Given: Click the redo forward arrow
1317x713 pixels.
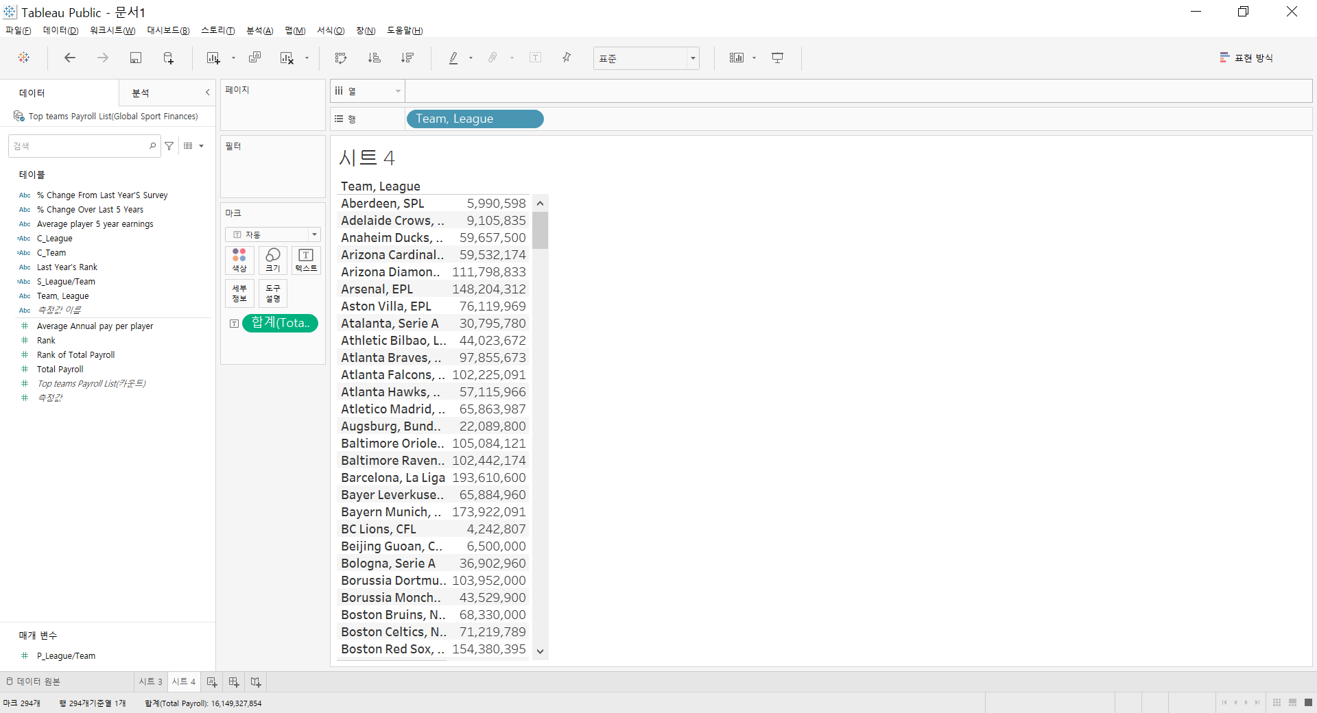Looking at the screenshot, I should pos(102,58).
